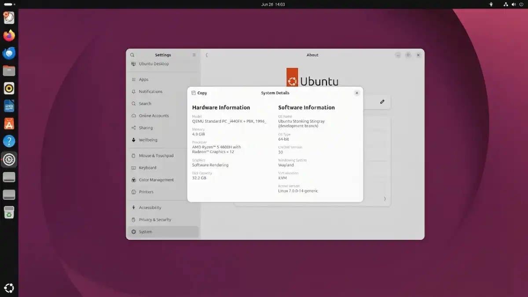Click OS name Ubuntu Stonking Stingray
The height and width of the screenshot is (297, 528).
[x=301, y=124]
